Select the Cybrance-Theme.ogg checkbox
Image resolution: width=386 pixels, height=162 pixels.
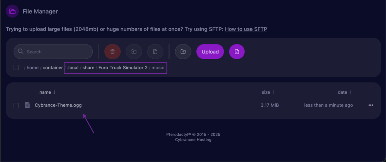pyautogui.click(x=16, y=105)
